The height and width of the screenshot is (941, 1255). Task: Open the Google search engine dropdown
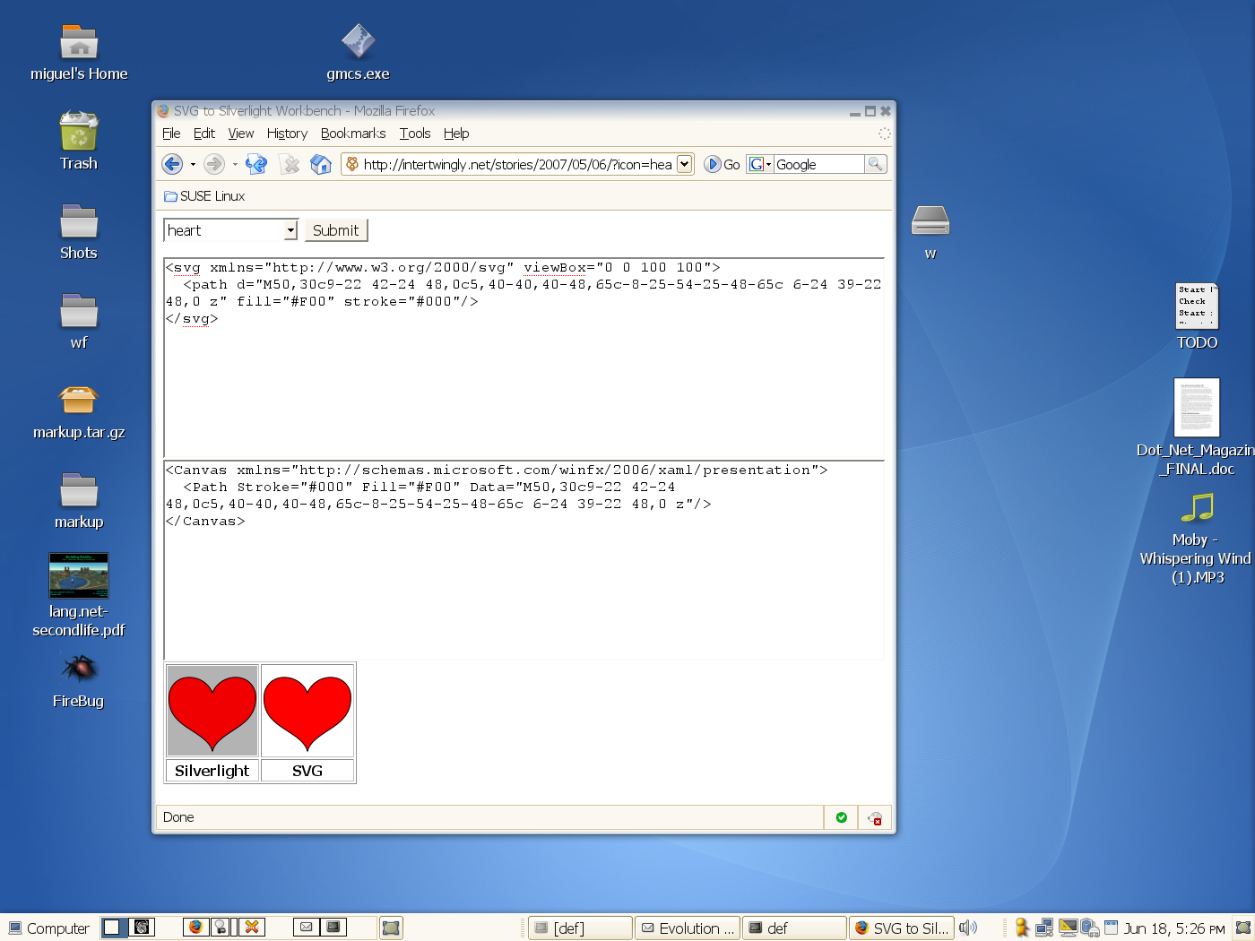(760, 164)
